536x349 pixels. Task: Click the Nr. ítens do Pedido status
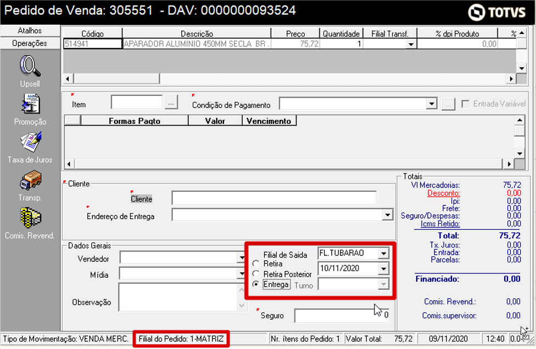coord(305,339)
